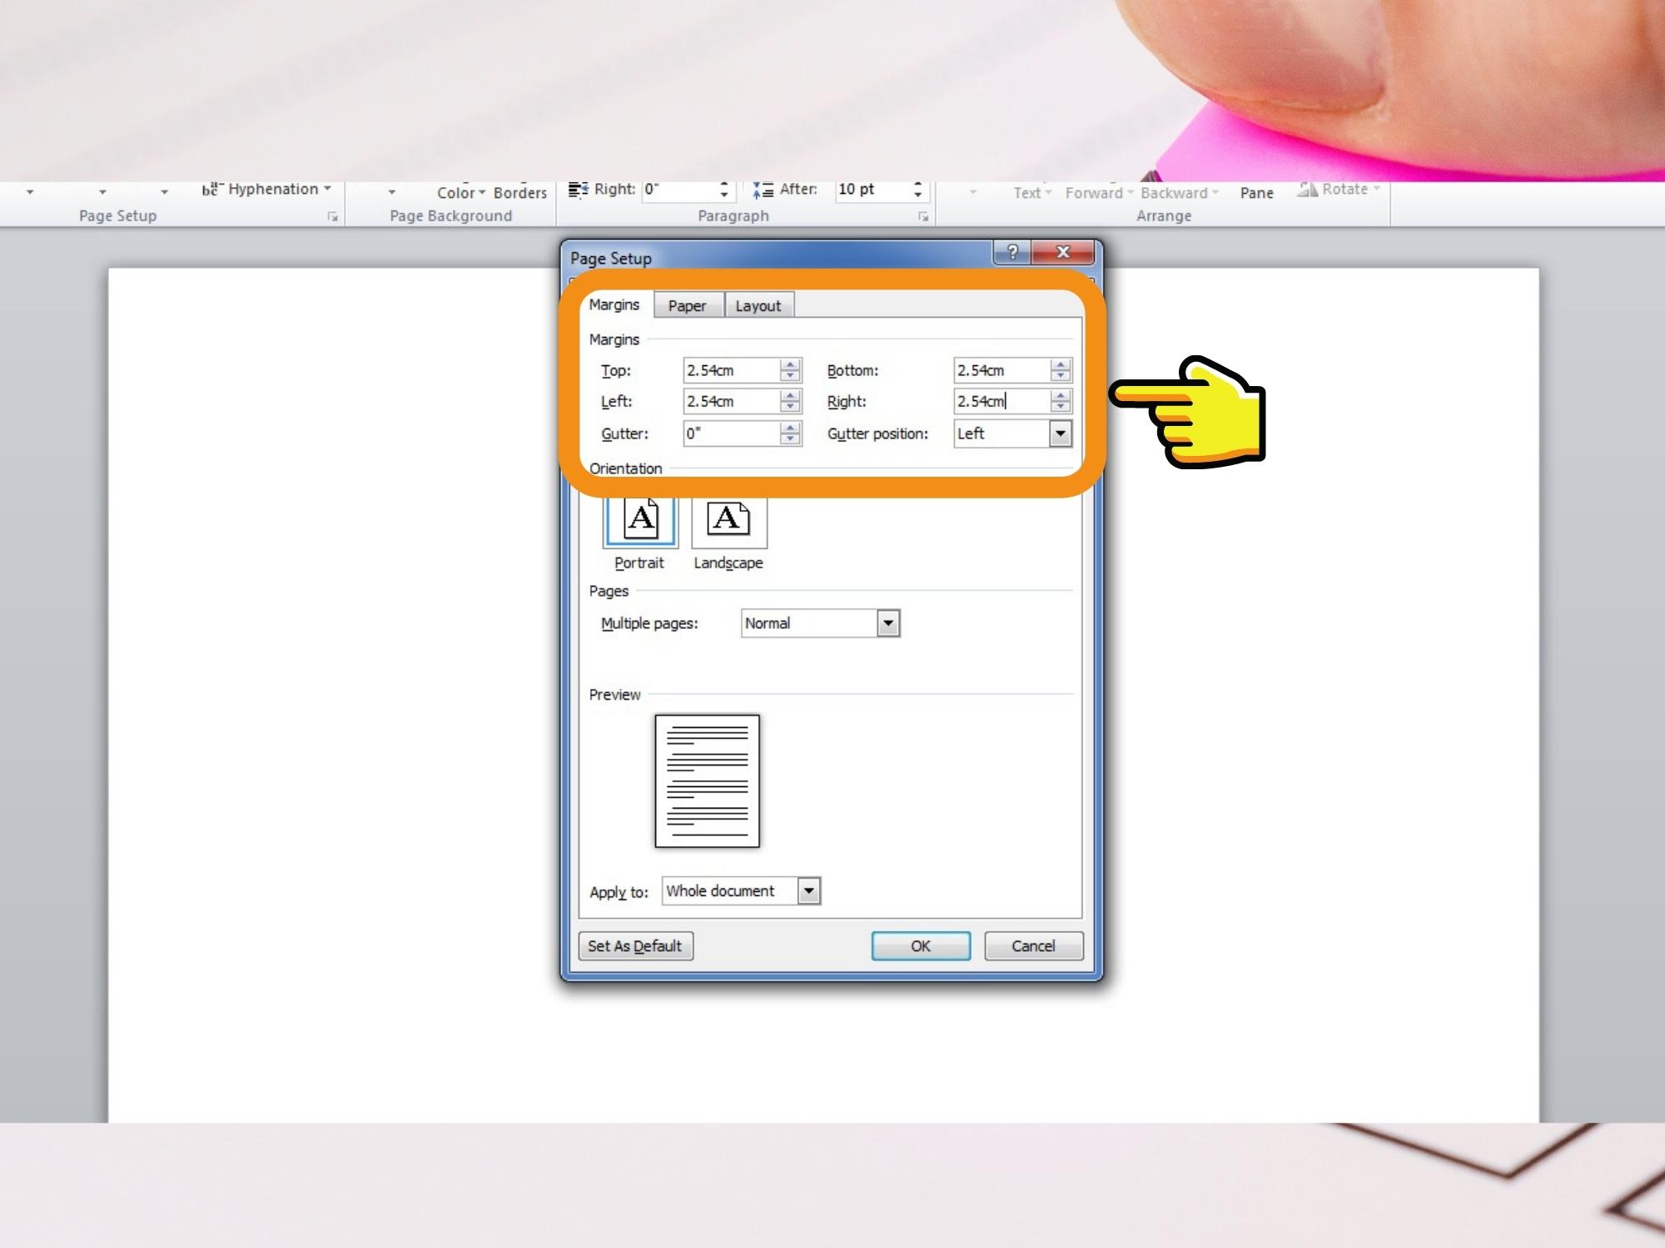
Task: Click the Margins tab
Action: click(x=612, y=305)
